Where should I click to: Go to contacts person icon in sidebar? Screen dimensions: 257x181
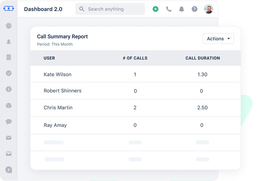click(x=9, y=42)
